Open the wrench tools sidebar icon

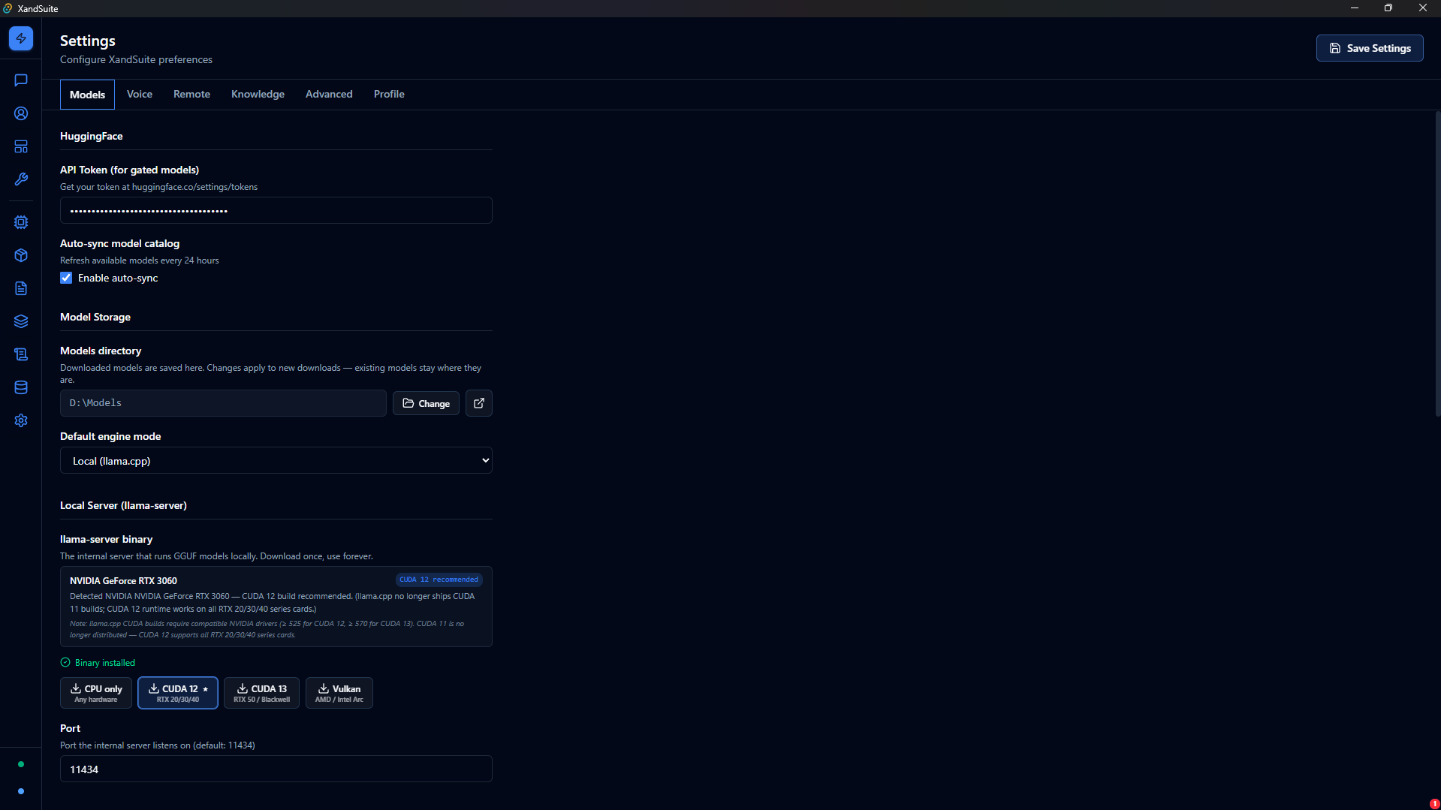(x=20, y=179)
